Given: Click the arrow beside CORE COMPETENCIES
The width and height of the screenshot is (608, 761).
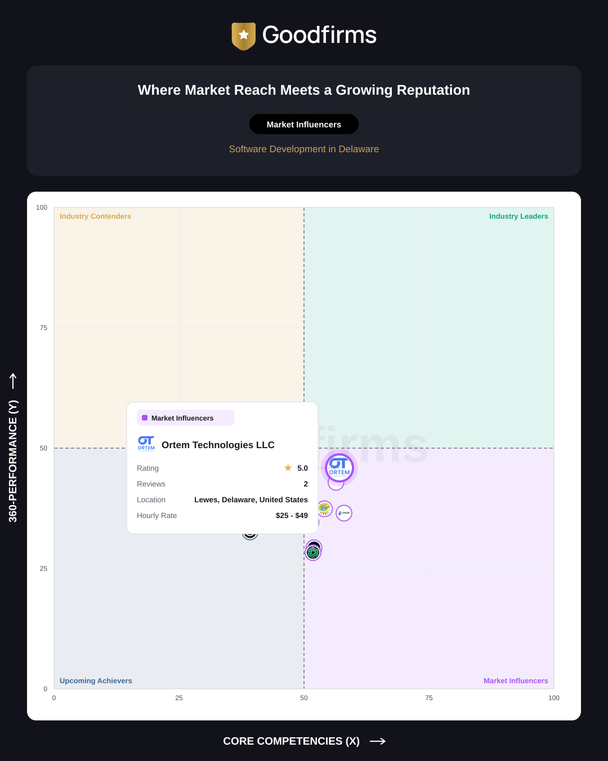Looking at the screenshot, I should pos(378,741).
